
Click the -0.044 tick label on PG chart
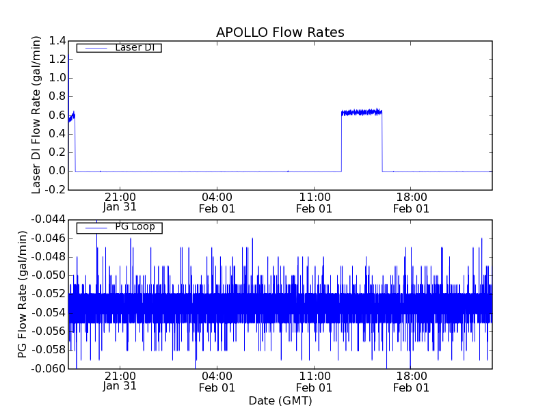(49, 219)
